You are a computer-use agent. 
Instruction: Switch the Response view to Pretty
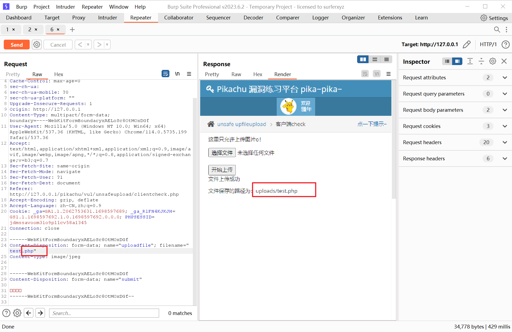pyautogui.click(x=212, y=74)
